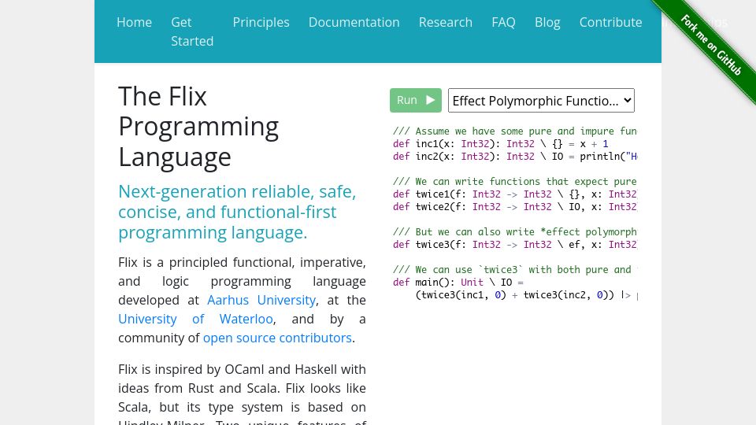The image size is (756, 425).
Task: Click the comment Assume we have some pure
Action: point(515,131)
